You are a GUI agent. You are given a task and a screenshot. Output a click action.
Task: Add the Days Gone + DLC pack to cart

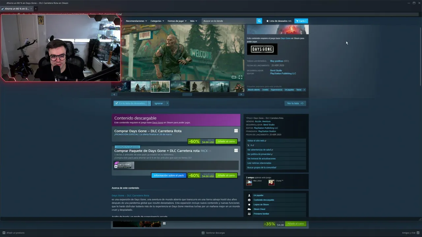pos(226,175)
